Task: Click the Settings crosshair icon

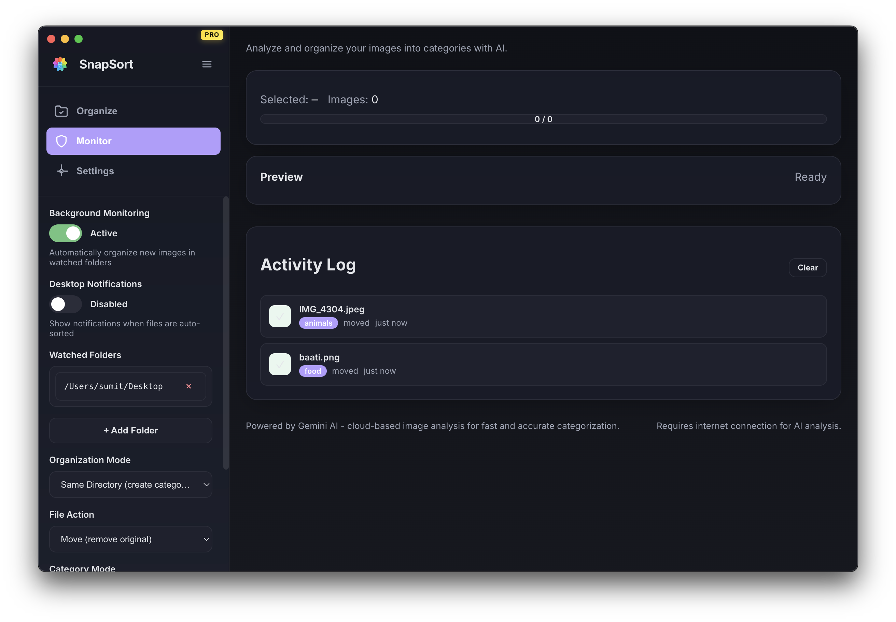Action: pos(62,171)
